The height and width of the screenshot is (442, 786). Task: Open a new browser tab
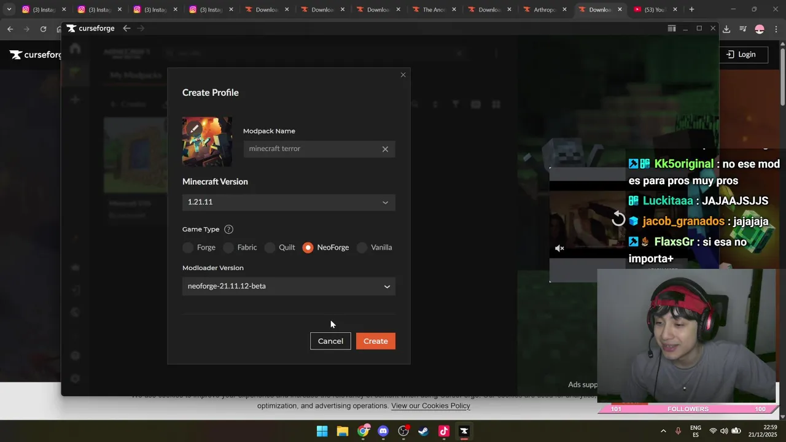691,9
